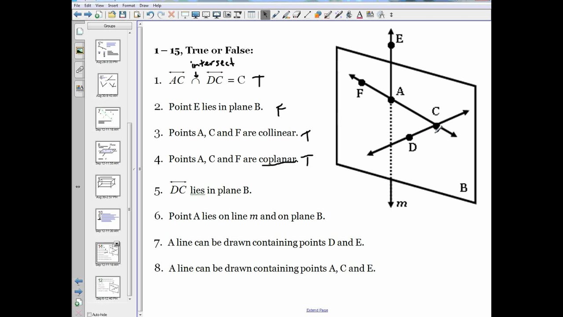Redo the last undone action
The height and width of the screenshot is (317, 563).
click(x=161, y=15)
